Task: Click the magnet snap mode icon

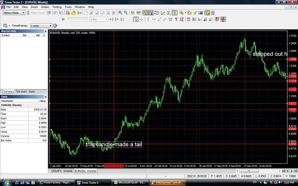Action: tap(223, 20)
